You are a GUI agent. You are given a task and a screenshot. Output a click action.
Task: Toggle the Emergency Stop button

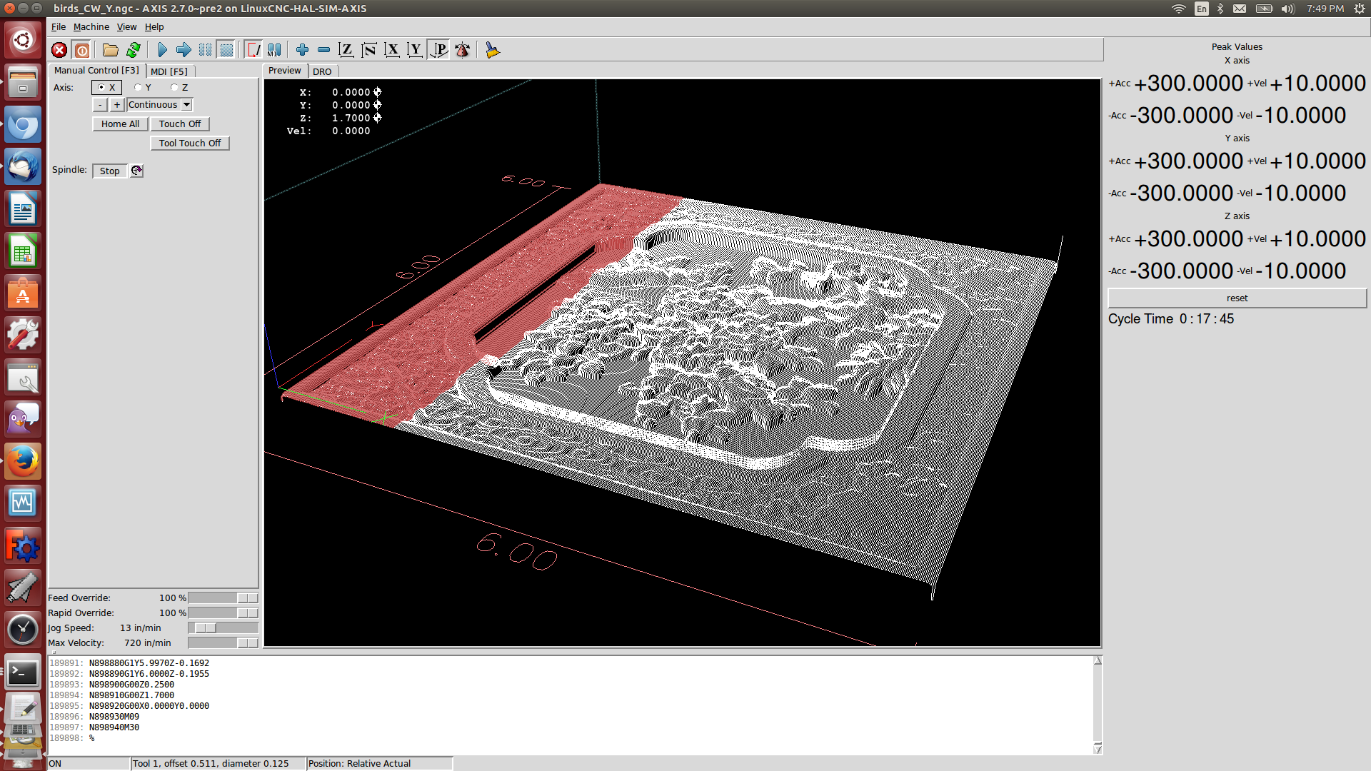click(59, 50)
